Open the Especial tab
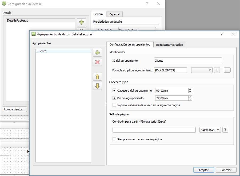Screen dimensions: 240x176 click(x=114, y=14)
